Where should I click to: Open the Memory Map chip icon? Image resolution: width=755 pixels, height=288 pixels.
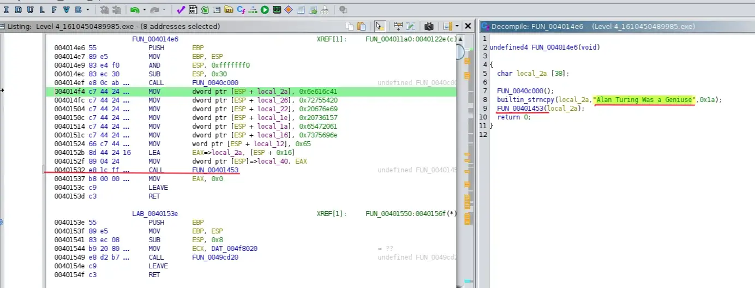click(277, 10)
